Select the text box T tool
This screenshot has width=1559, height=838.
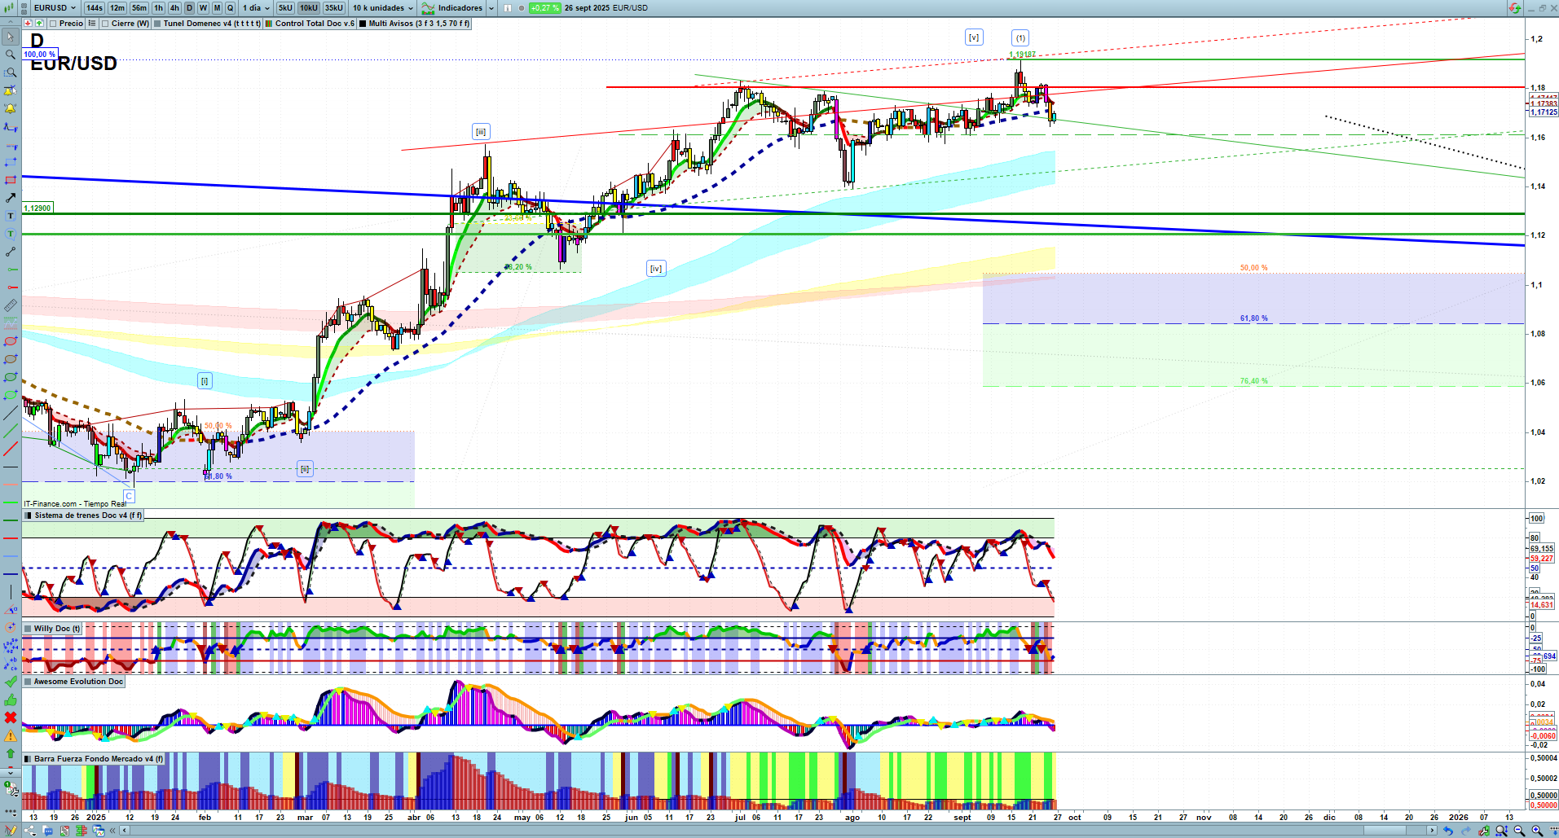click(x=10, y=216)
